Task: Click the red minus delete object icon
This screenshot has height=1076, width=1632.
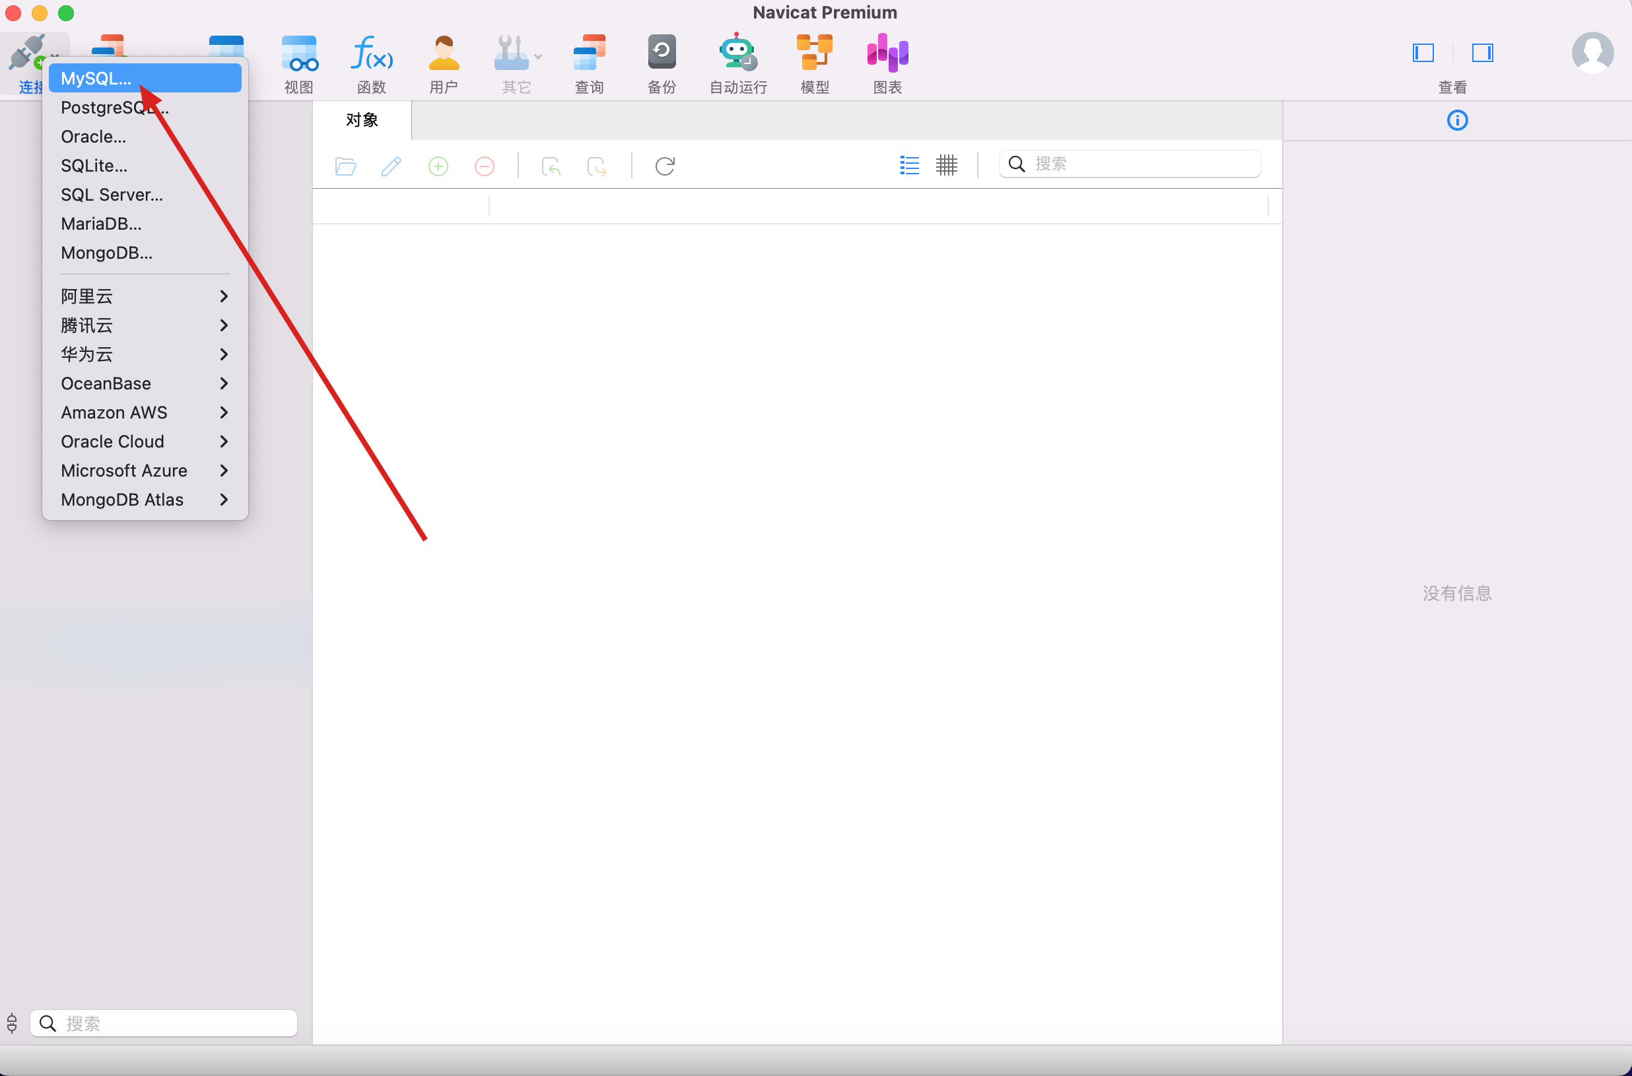Action: (484, 166)
